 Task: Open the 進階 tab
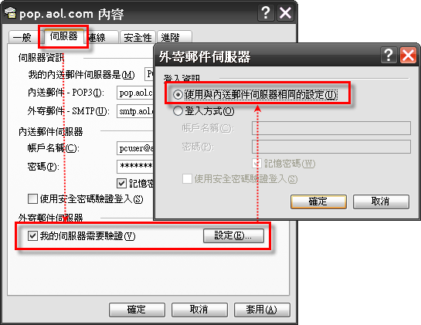click(175, 37)
